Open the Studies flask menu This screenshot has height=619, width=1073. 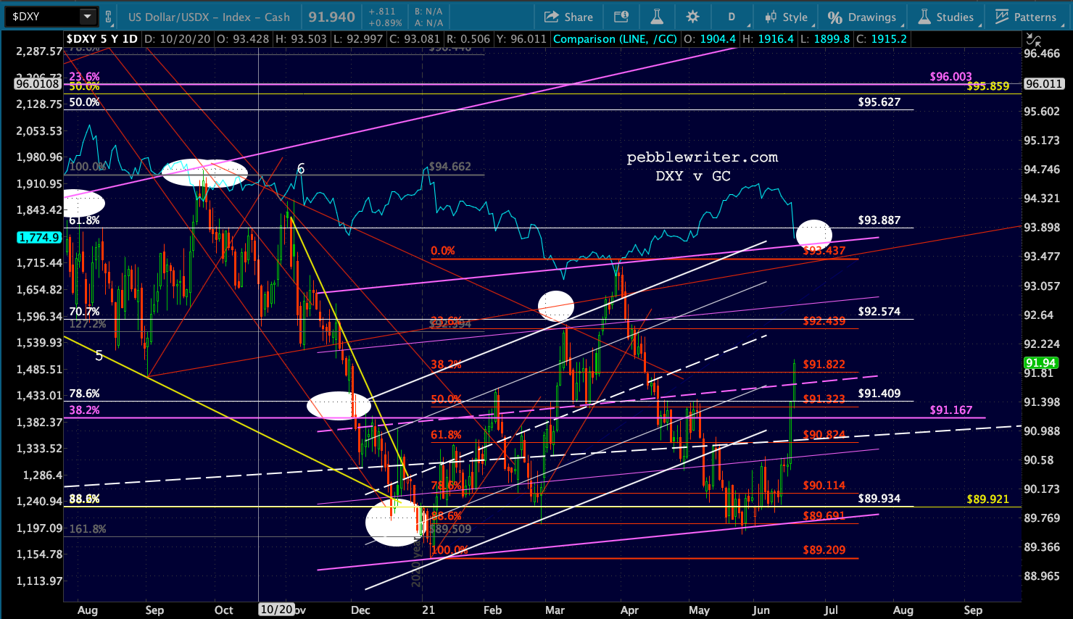point(946,17)
